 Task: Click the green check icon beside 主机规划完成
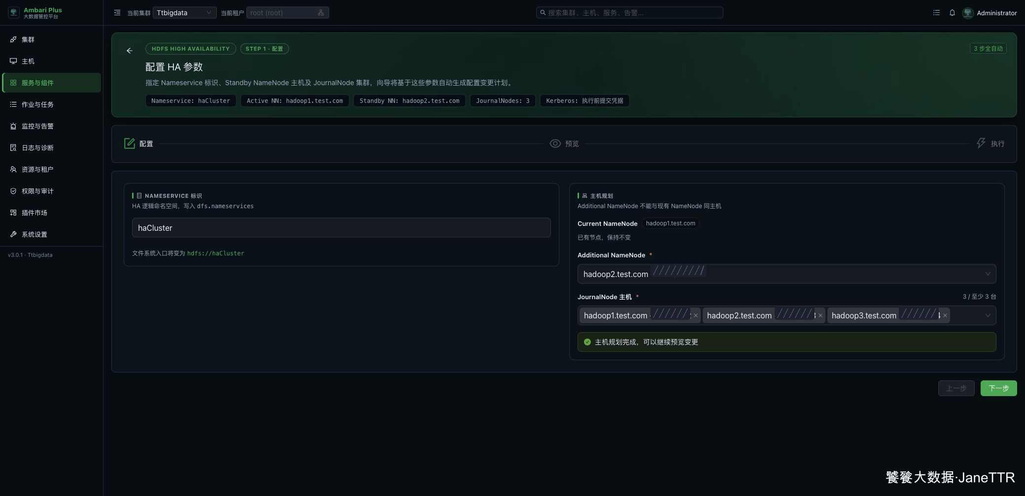pyautogui.click(x=587, y=342)
